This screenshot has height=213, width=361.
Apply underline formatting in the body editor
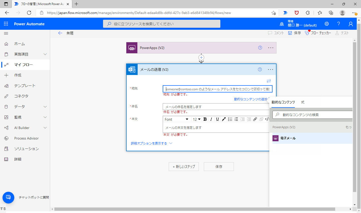coord(217,119)
